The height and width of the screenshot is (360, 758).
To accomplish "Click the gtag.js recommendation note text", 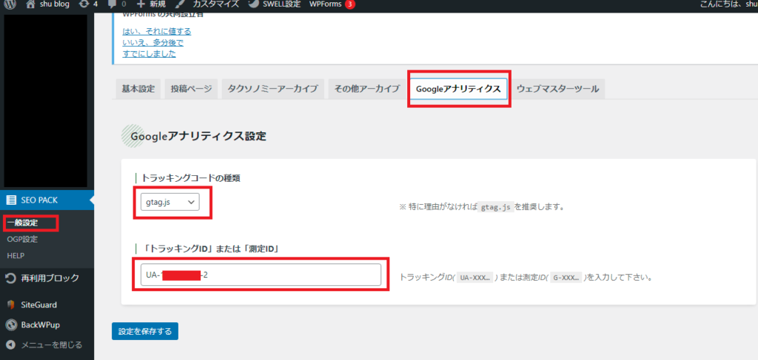I will (x=481, y=207).
